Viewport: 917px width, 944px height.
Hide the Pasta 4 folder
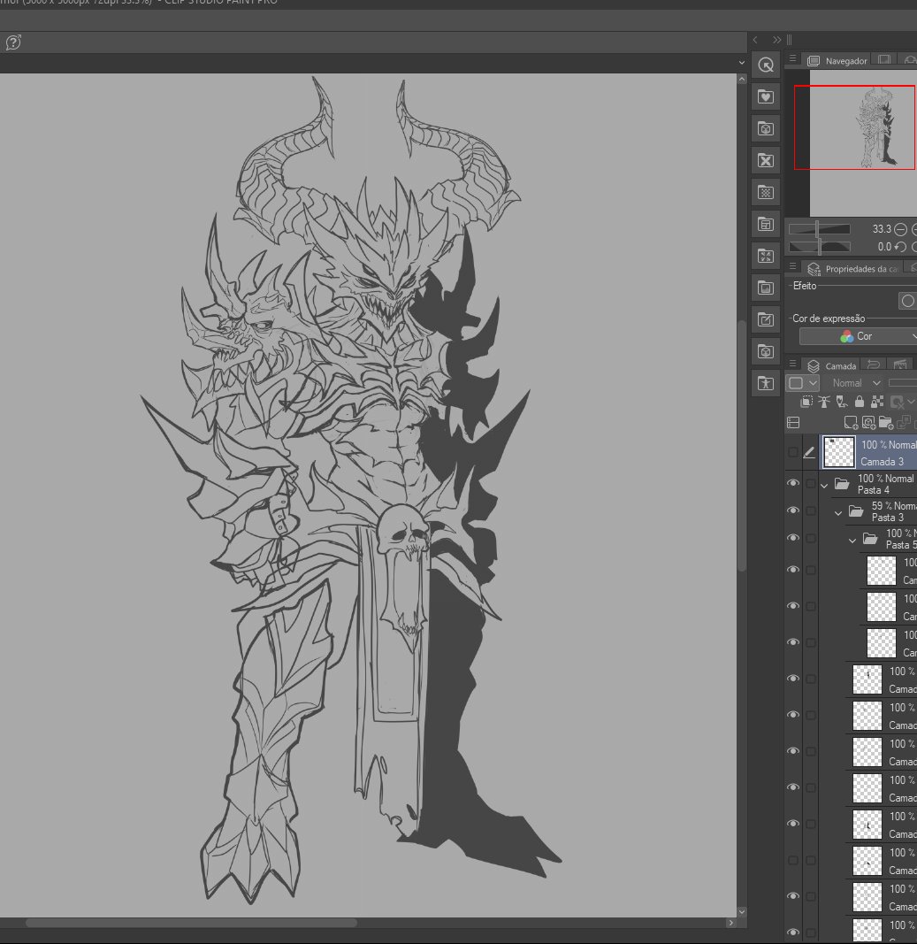(x=793, y=483)
